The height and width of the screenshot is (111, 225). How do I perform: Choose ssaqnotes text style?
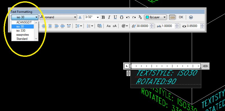[23, 34]
